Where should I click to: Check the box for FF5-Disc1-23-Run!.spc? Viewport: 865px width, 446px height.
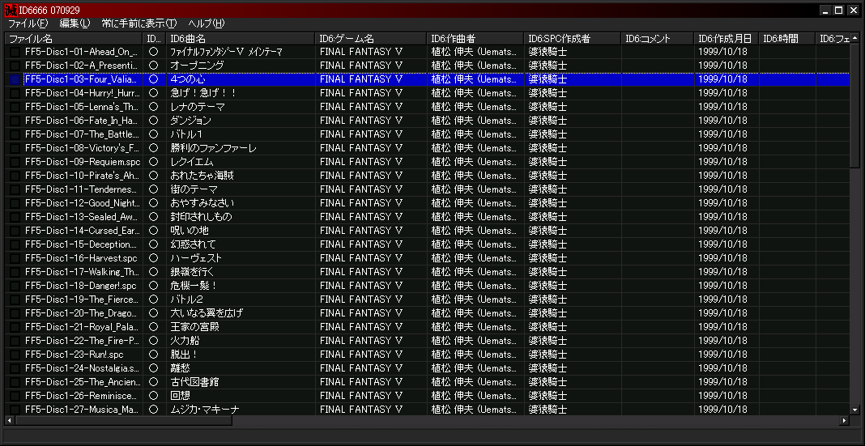point(15,355)
